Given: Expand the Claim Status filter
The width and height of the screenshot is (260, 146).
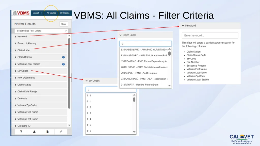Looking at the screenshot, I should pyautogui.click(x=39, y=85).
